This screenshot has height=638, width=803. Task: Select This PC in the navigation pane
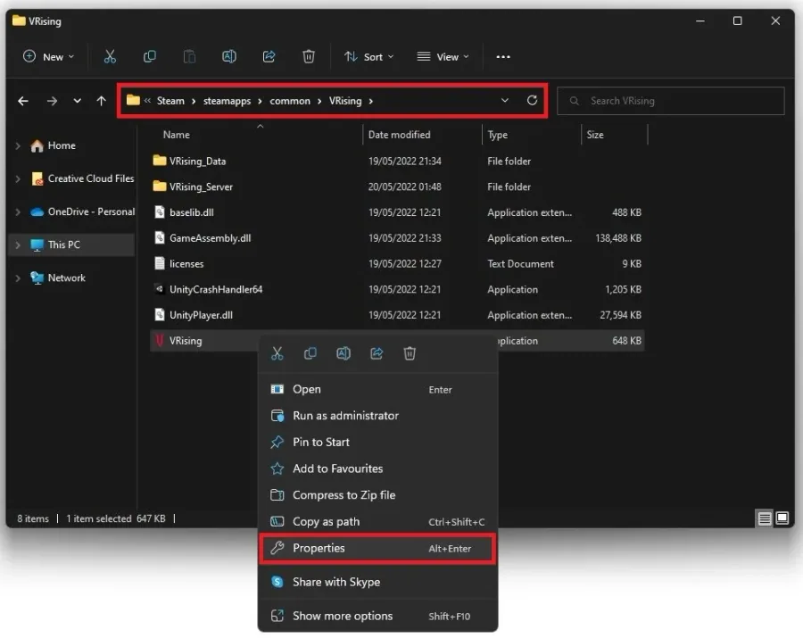(x=64, y=245)
